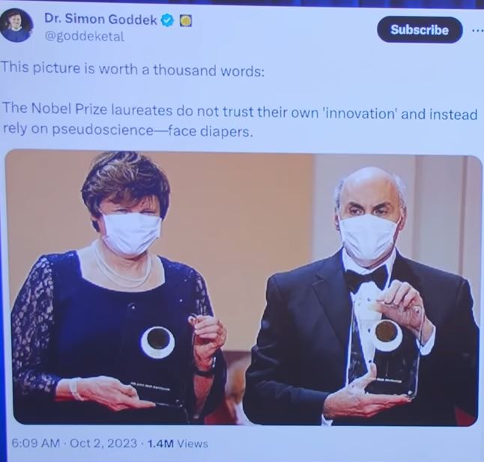
Task: Open the Dr. Simon Goddek display name
Action: pos(100,19)
